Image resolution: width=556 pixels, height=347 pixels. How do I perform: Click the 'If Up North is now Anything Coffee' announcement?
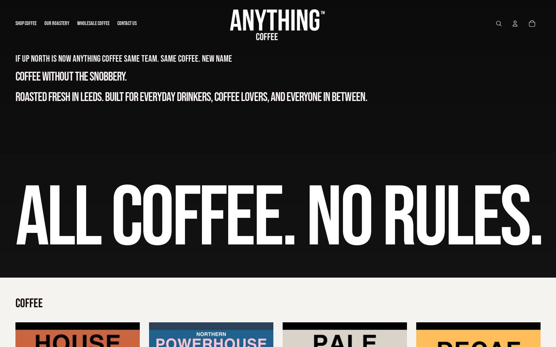coord(124,59)
